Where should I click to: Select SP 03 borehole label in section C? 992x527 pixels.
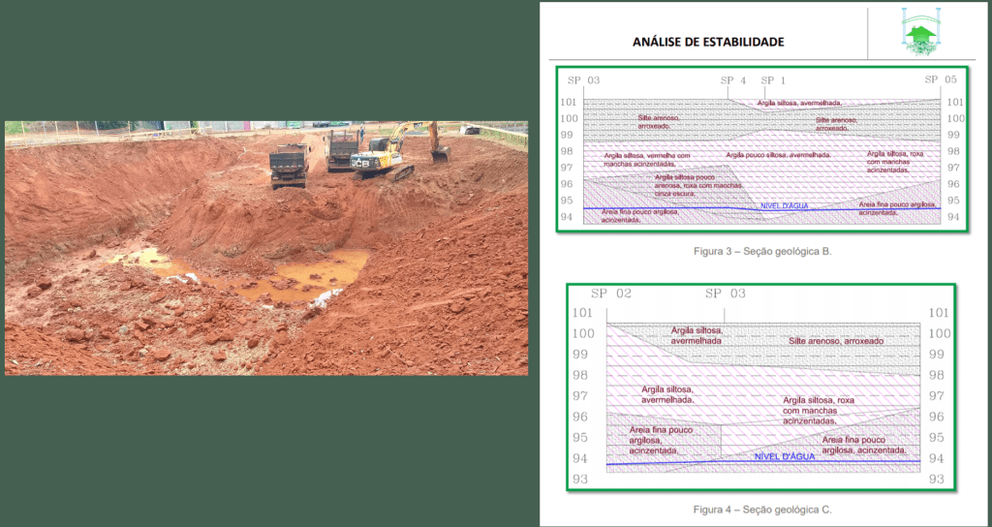click(x=726, y=293)
